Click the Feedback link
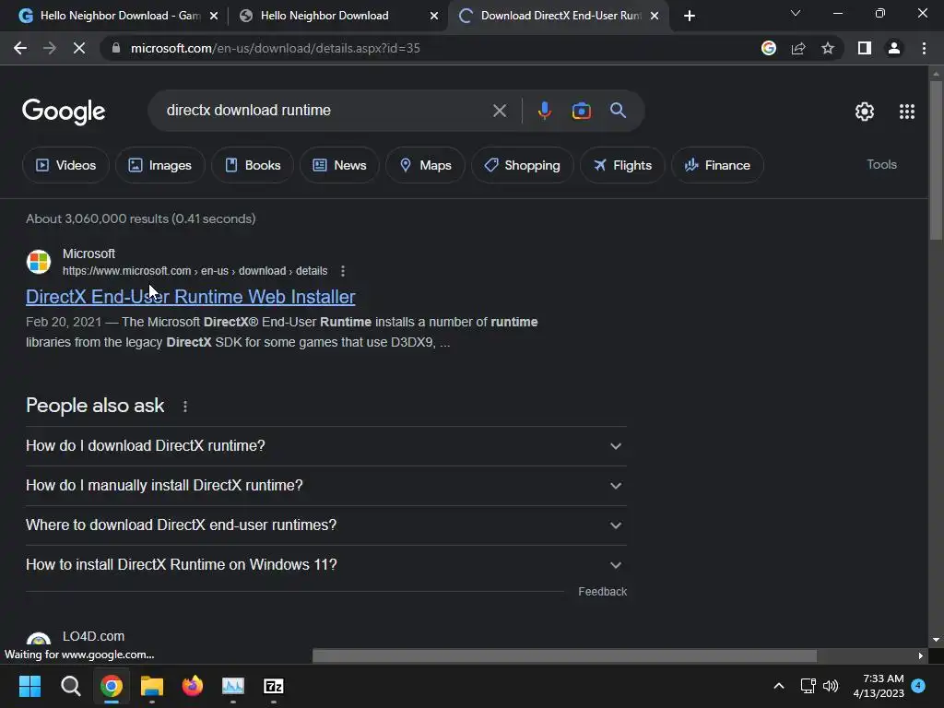Screen dimensions: 944x708 [603, 592]
